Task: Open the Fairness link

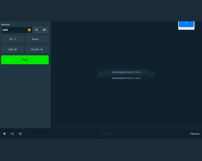Action: tap(195, 134)
